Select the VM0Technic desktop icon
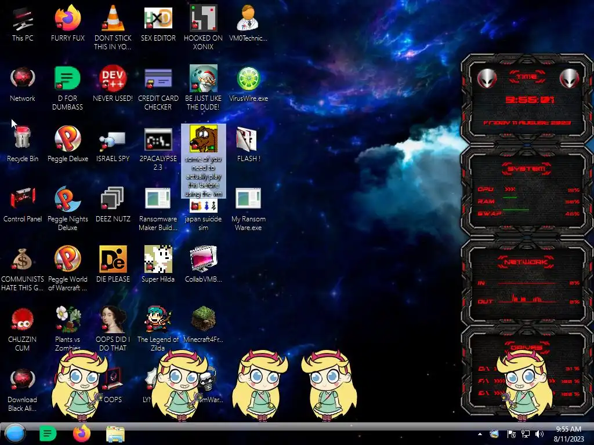This screenshot has width=594, height=445. pyautogui.click(x=248, y=24)
